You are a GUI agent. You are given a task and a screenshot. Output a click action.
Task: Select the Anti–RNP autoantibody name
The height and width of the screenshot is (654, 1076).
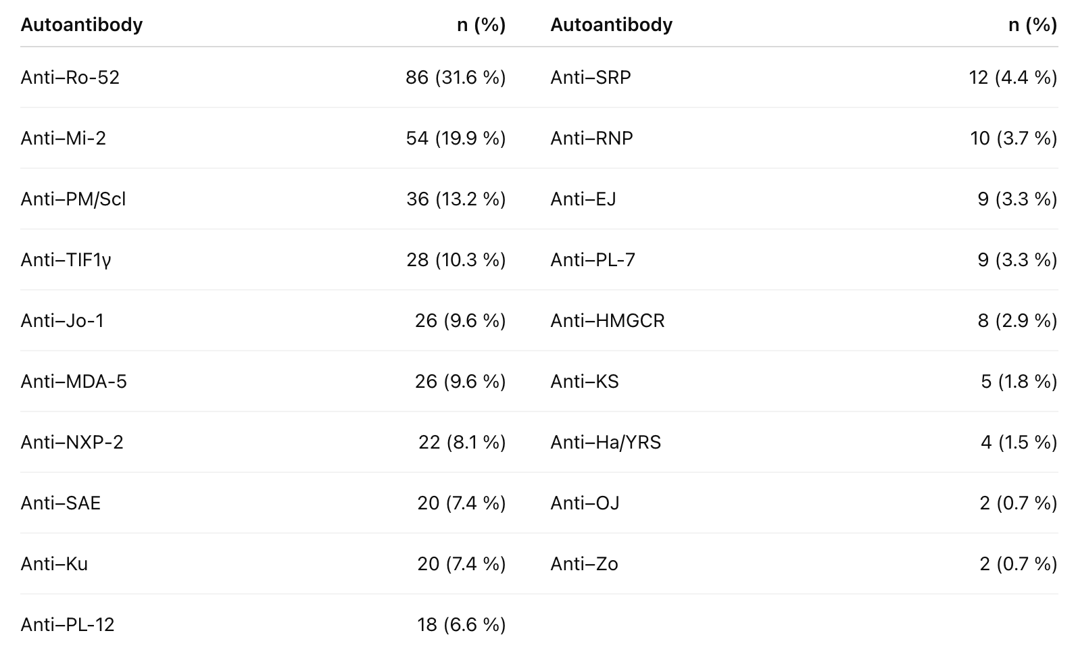(592, 139)
